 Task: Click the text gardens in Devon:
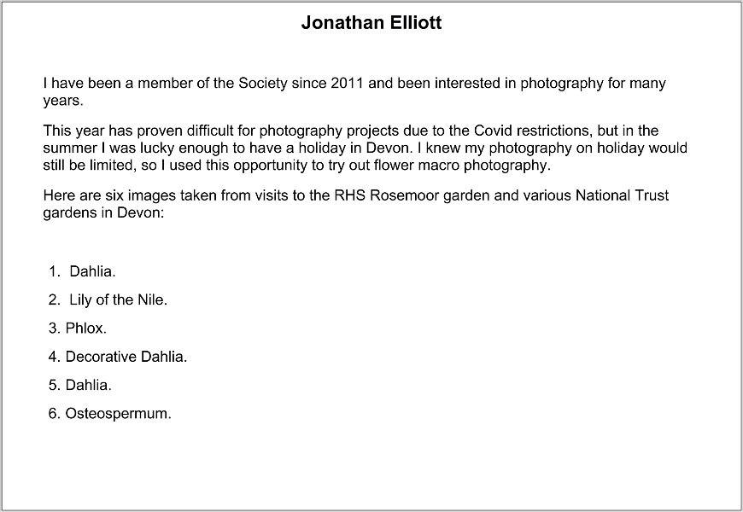(103, 212)
